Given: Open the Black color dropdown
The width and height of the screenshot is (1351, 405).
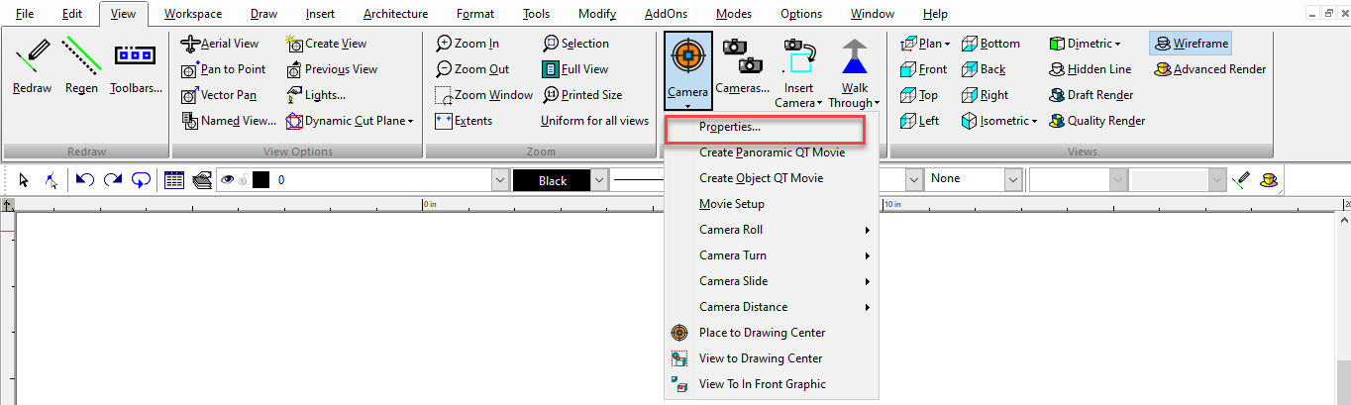Looking at the screenshot, I should point(599,180).
